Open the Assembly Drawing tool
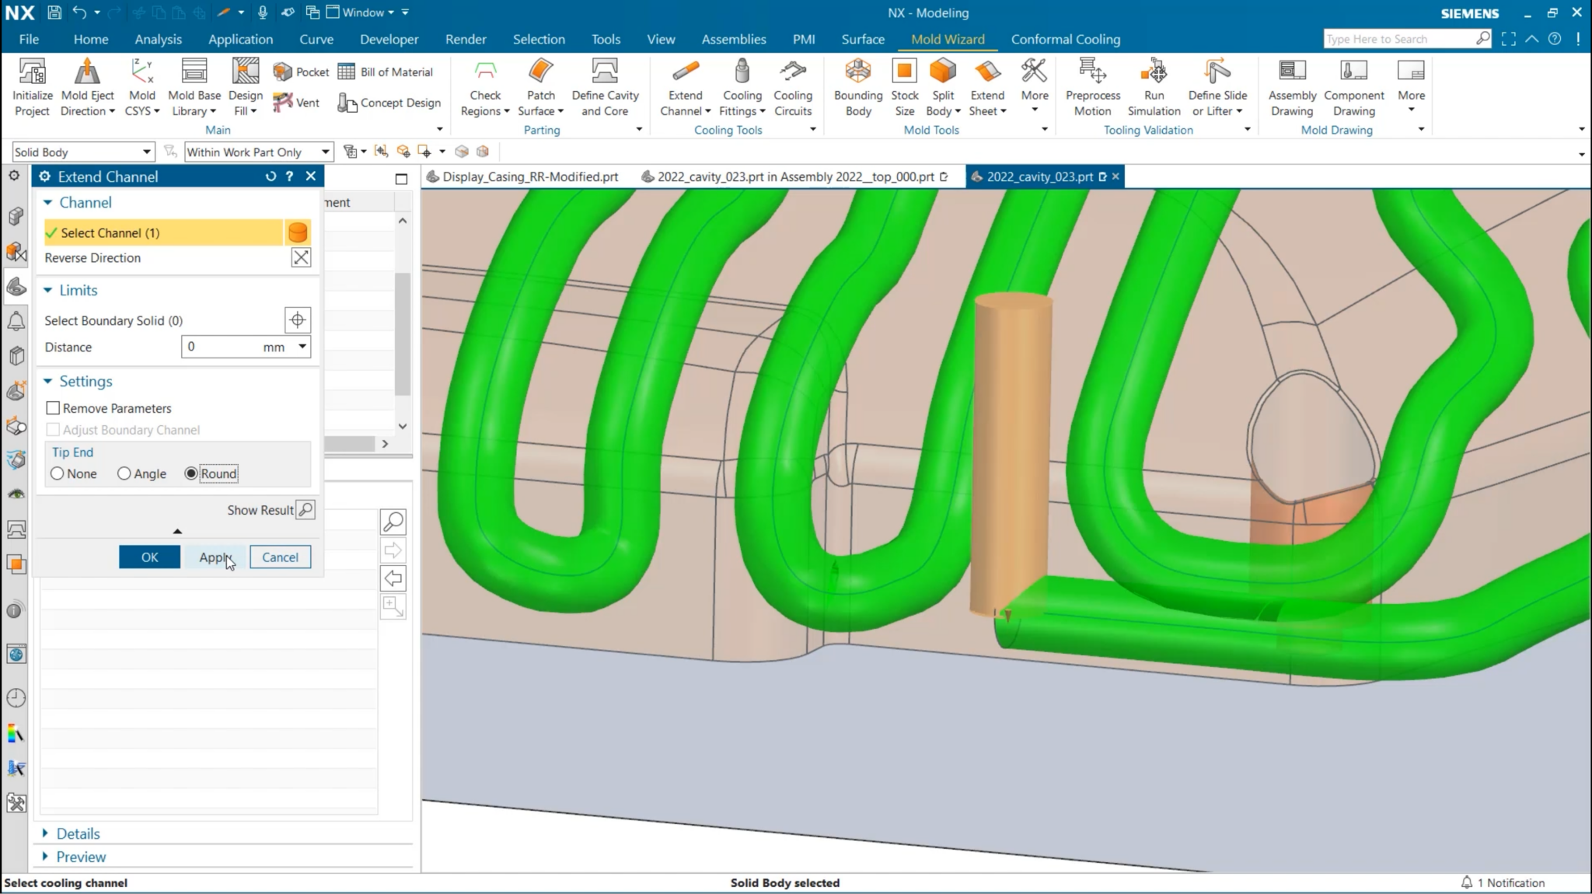Viewport: 1592px width, 894px height. pos(1290,87)
